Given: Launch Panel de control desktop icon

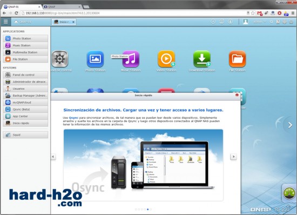Looking at the screenshot, I should [60, 59].
